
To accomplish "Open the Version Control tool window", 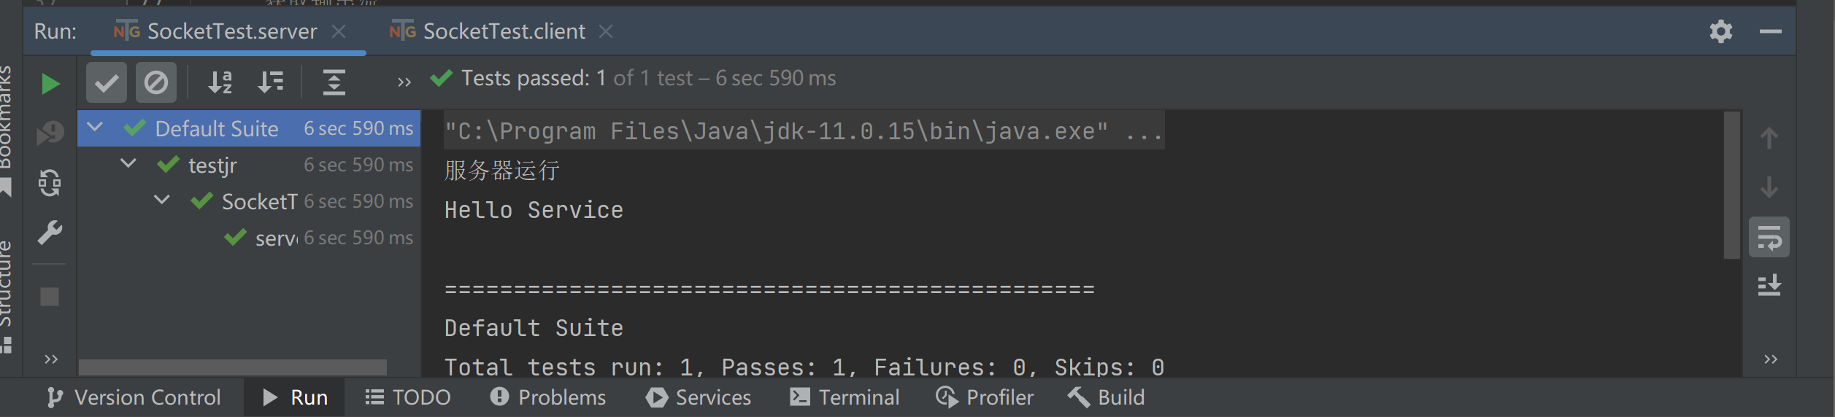I will (134, 397).
